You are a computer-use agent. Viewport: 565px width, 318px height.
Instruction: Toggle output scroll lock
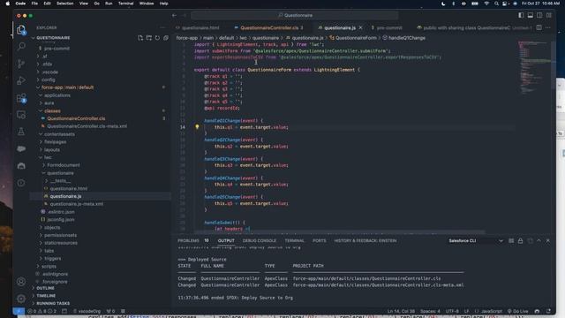[520, 240]
